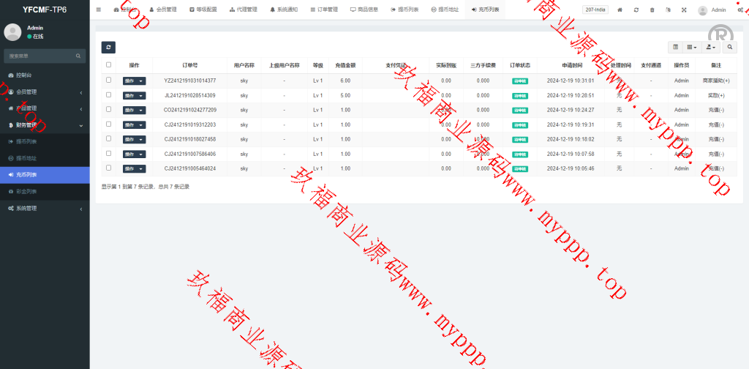Click the trash icon to clear cache

[x=652, y=10]
